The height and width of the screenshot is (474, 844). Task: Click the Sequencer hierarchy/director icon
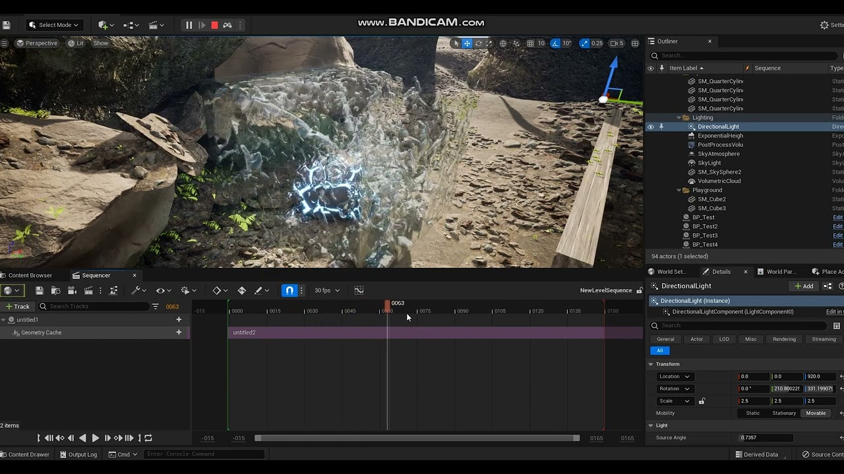coord(113,290)
